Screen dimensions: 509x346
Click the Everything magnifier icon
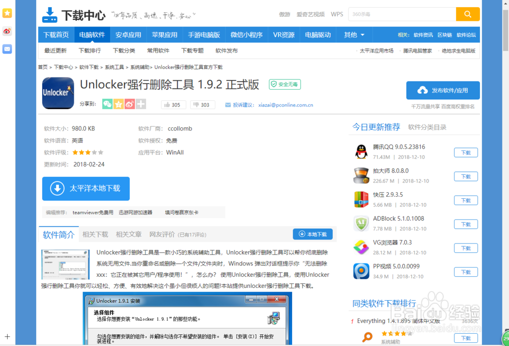(367, 337)
